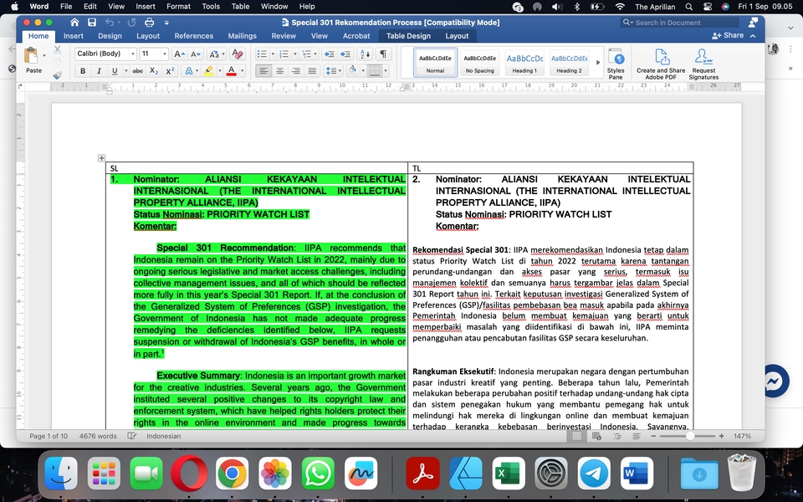Image resolution: width=803 pixels, height=502 pixels.
Task: Open the Review ribbon tab
Action: pos(284,36)
